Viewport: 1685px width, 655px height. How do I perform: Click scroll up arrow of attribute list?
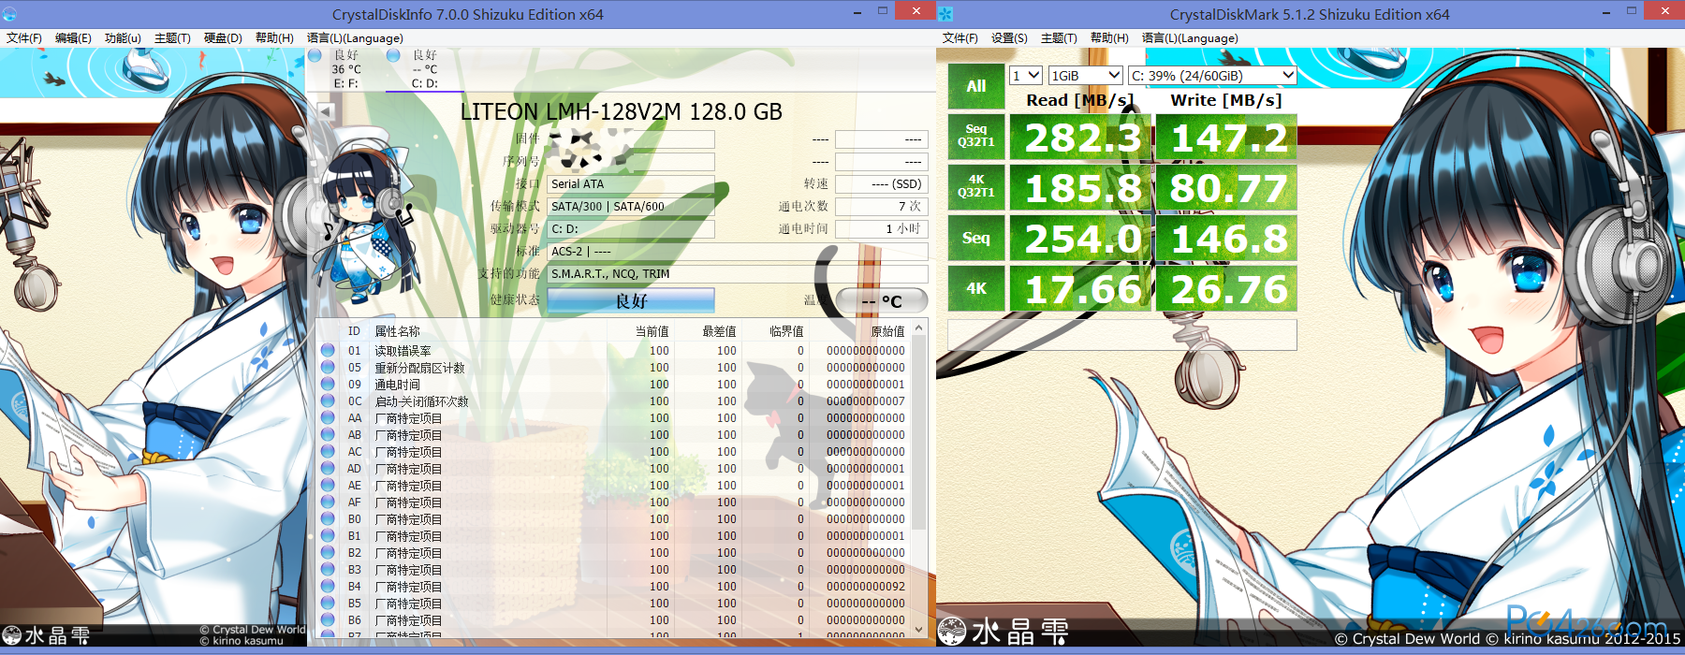coord(918,327)
